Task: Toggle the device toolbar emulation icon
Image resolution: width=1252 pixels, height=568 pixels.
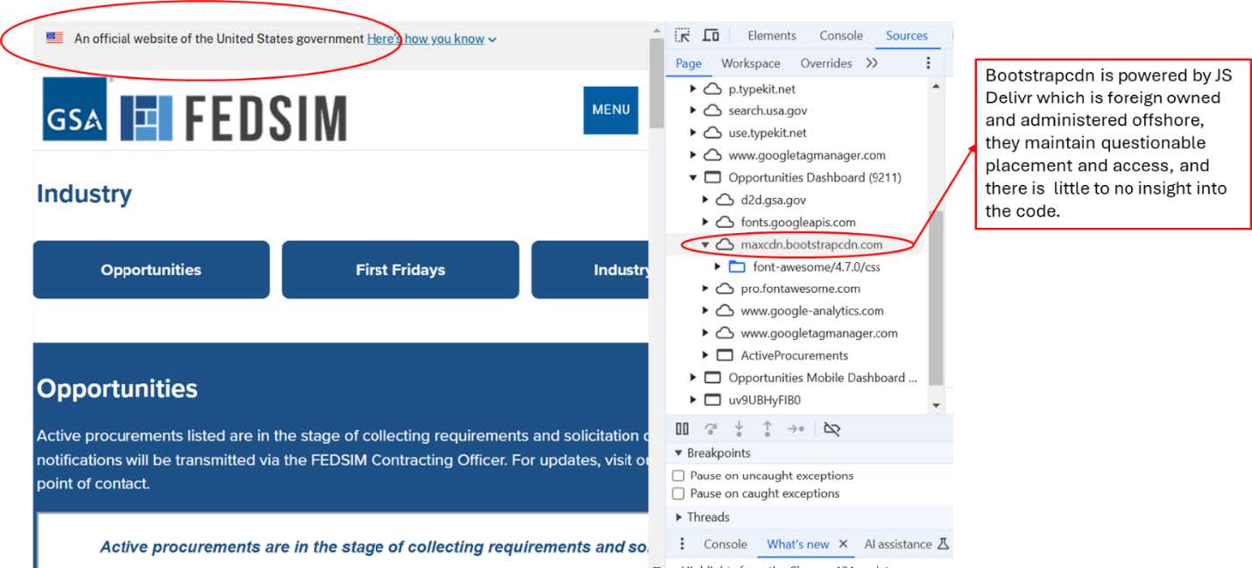Action: 711,35
